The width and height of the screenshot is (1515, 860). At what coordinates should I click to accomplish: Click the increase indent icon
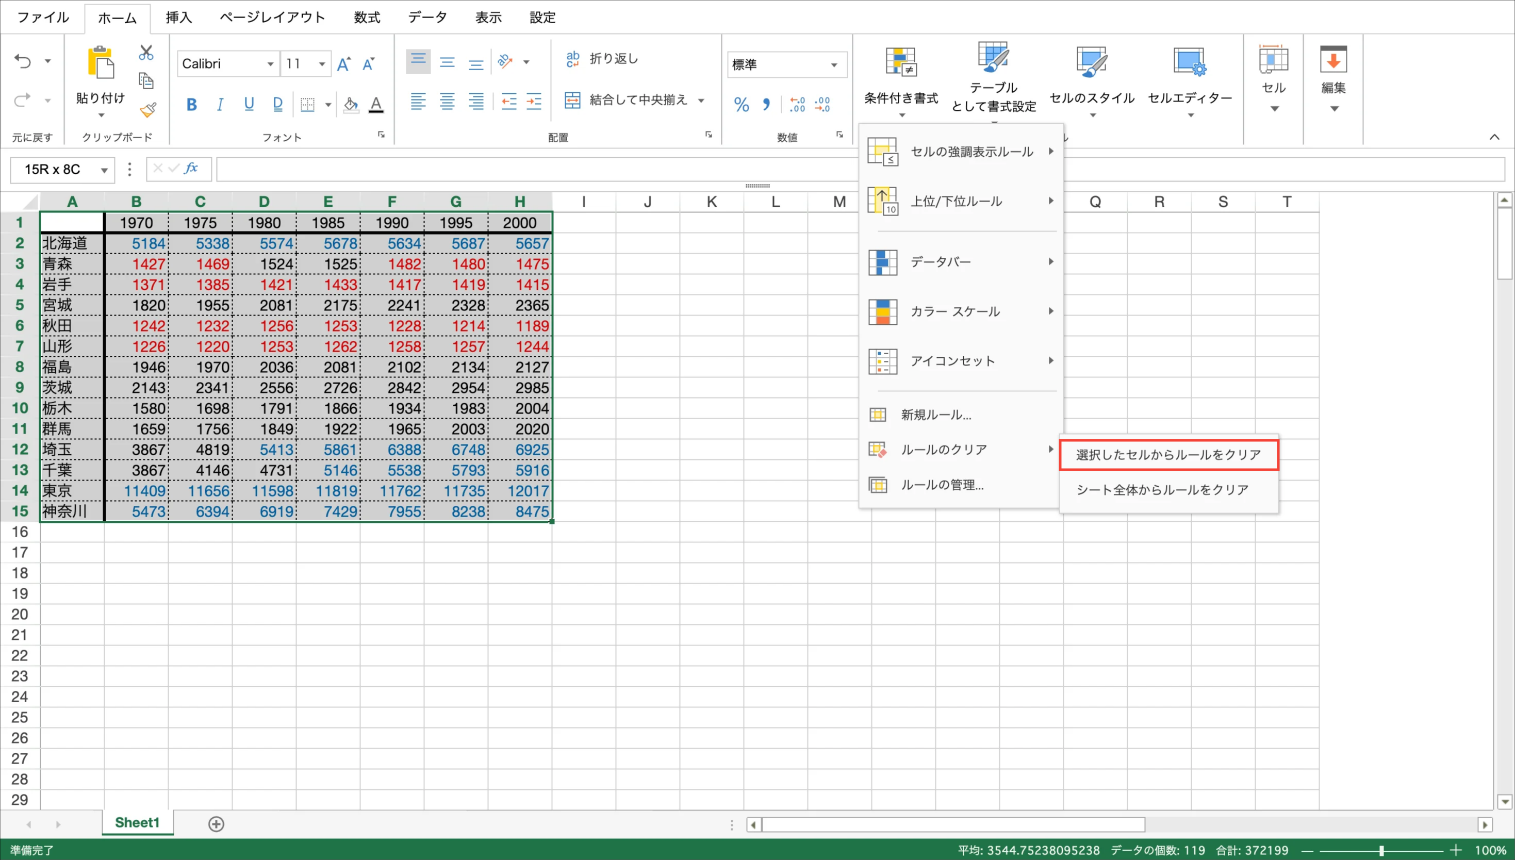[x=534, y=102]
